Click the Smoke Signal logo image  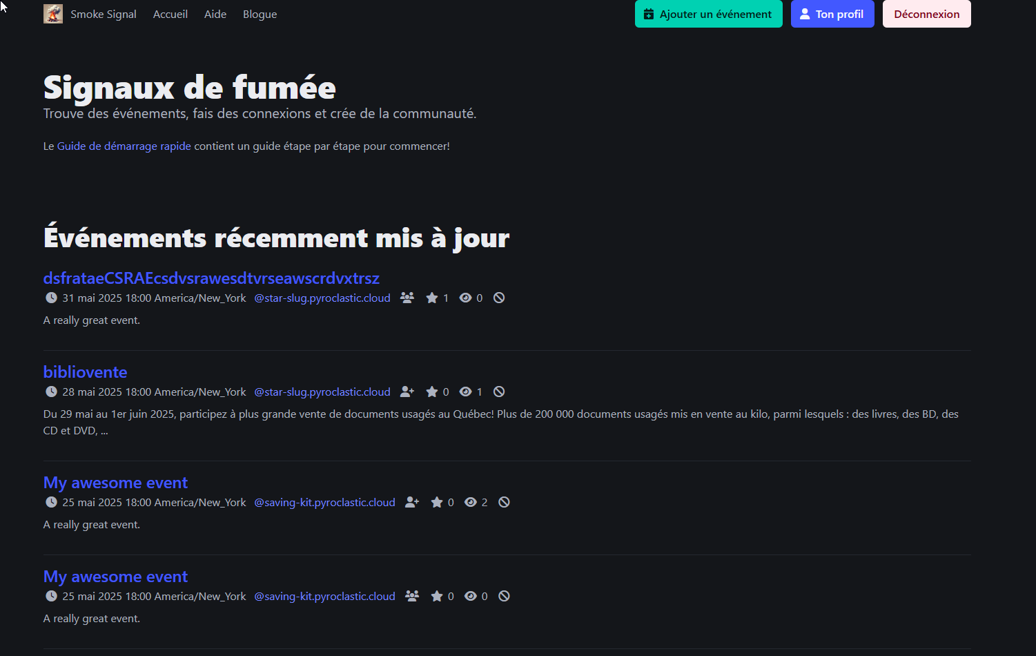click(53, 14)
